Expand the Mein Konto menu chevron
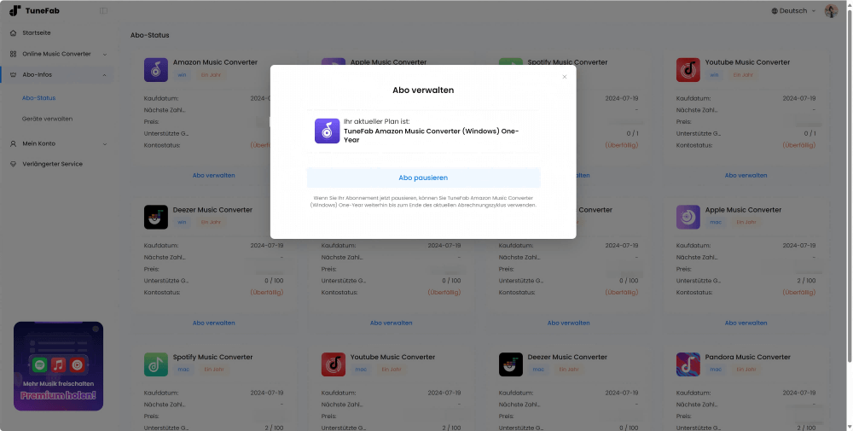The height and width of the screenshot is (431, 853). [105, 143]
